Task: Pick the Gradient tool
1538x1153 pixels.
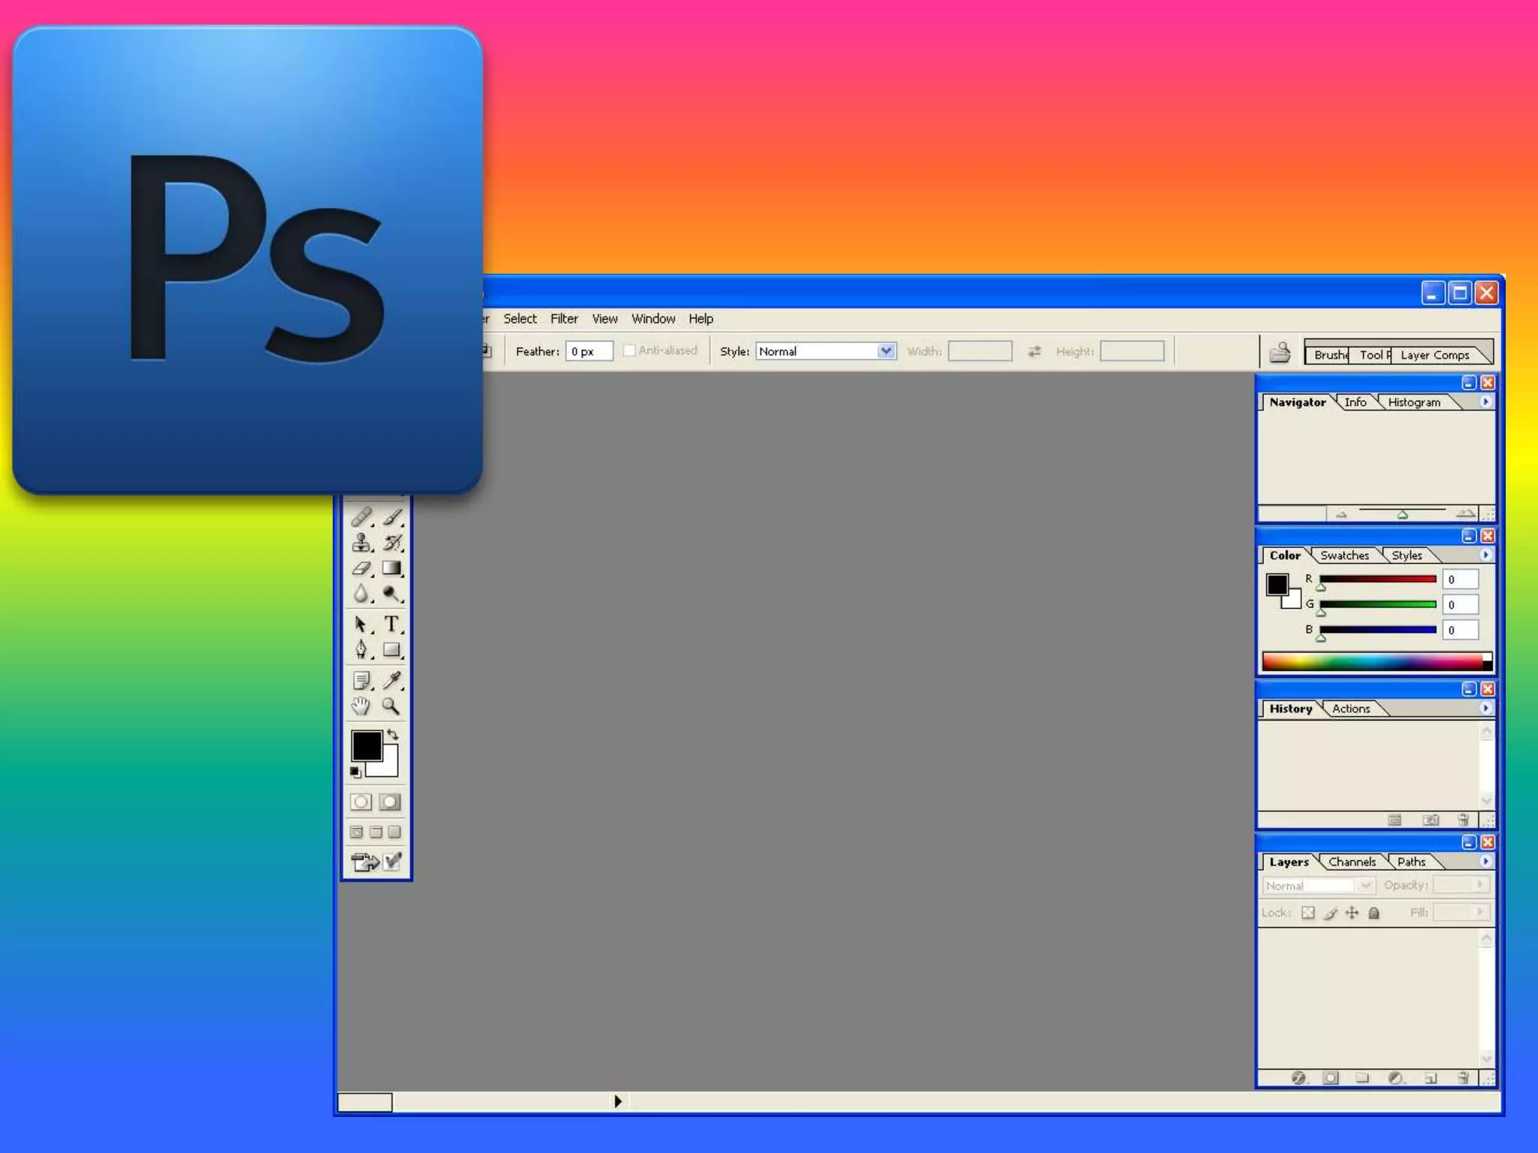Action: 391,568
